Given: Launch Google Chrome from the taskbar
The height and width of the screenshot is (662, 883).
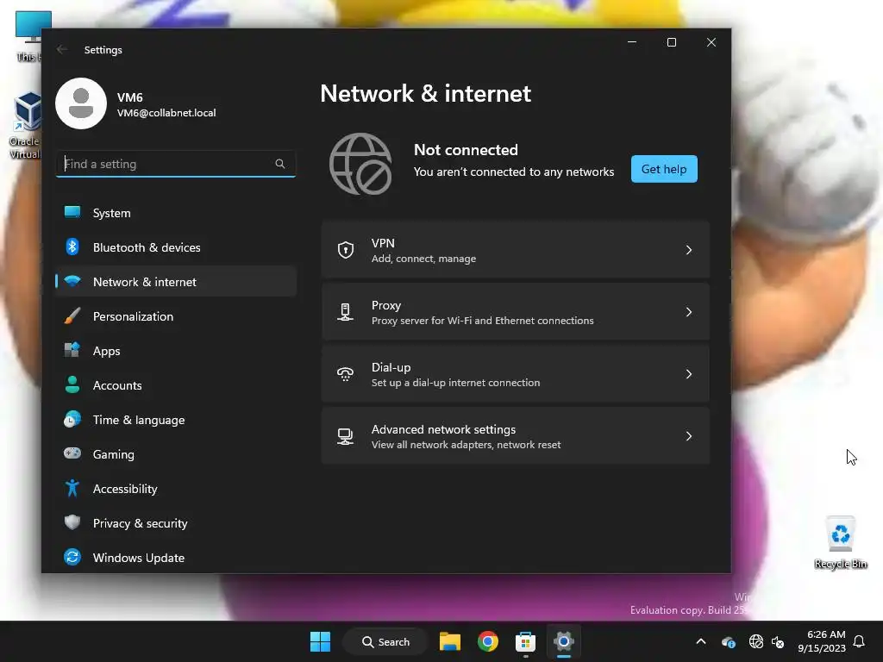Looking at the screenshot, I should click(x=488, y=641).
